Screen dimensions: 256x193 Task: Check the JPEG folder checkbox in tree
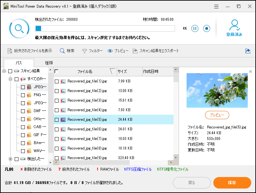point(23,87)
